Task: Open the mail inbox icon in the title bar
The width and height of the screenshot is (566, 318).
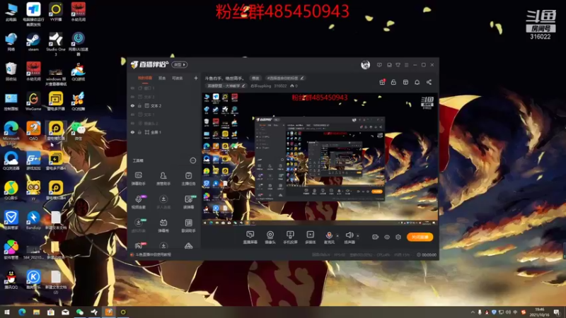Action: 389,65
